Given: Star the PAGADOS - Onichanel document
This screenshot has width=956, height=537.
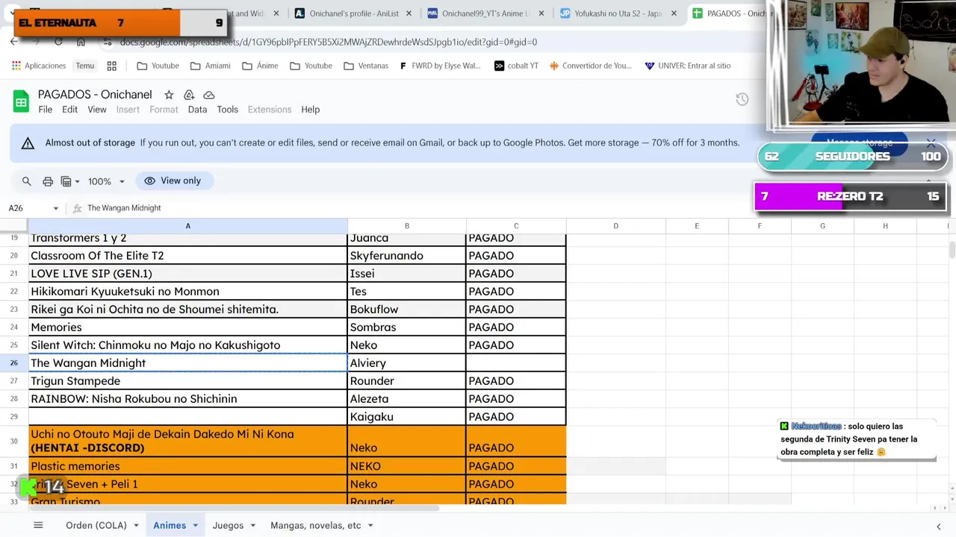Looking at the screenshot, I should click(x=169, y=95).
